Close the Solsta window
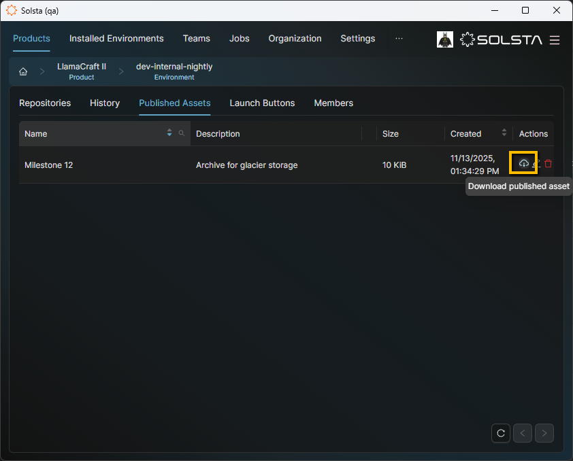Viewport: 573px width, 461px height. (556, 10)
